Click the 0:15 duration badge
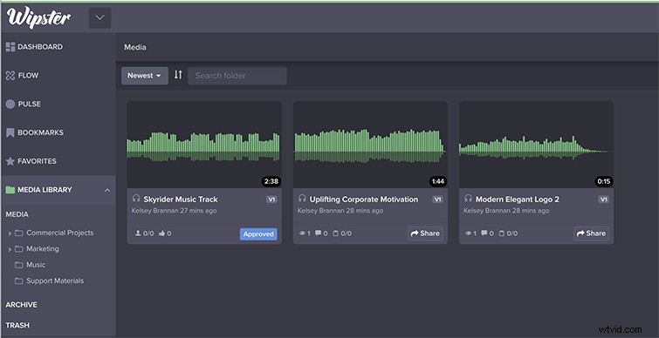 pyautogui.click(x=604, y=181)
